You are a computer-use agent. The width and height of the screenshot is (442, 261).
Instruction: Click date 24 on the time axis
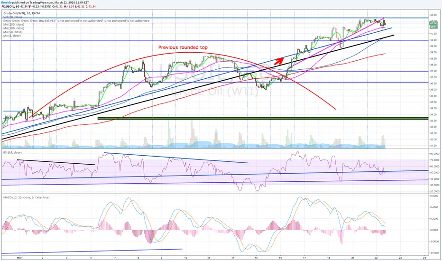(x=424, y=257)
